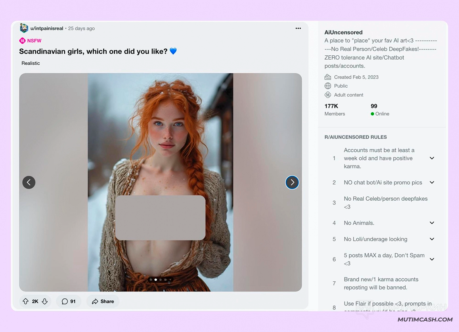Open the AiUncensored community name
Screen dimensions: 459x332
click(x=343, y=32)
